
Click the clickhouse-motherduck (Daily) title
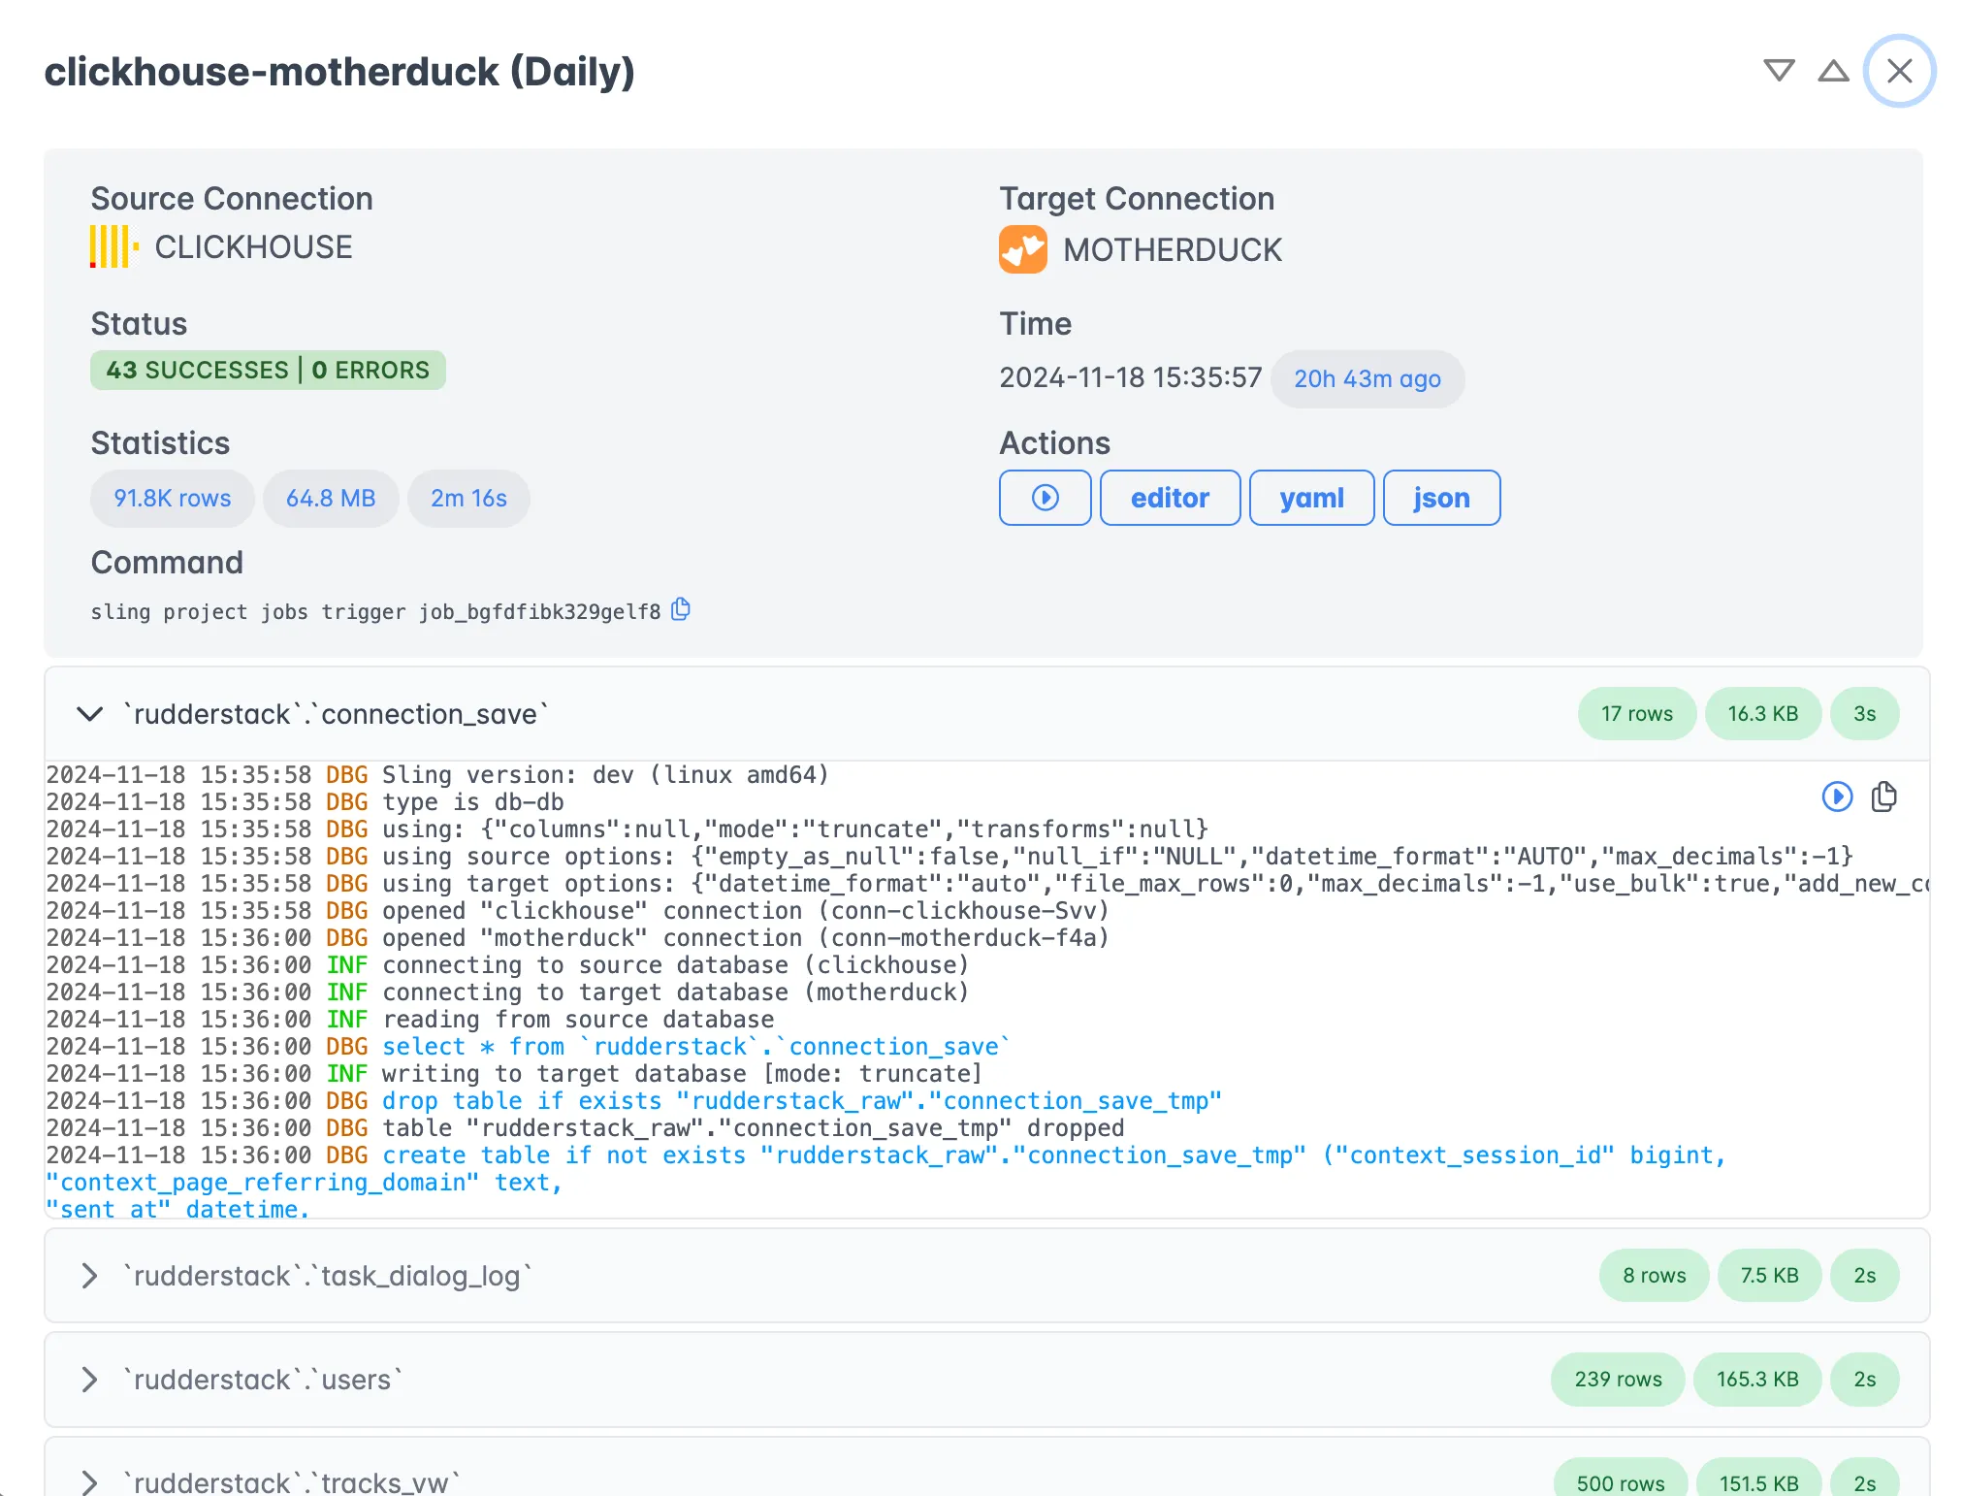pyautogui.click(x=339, y=72)
